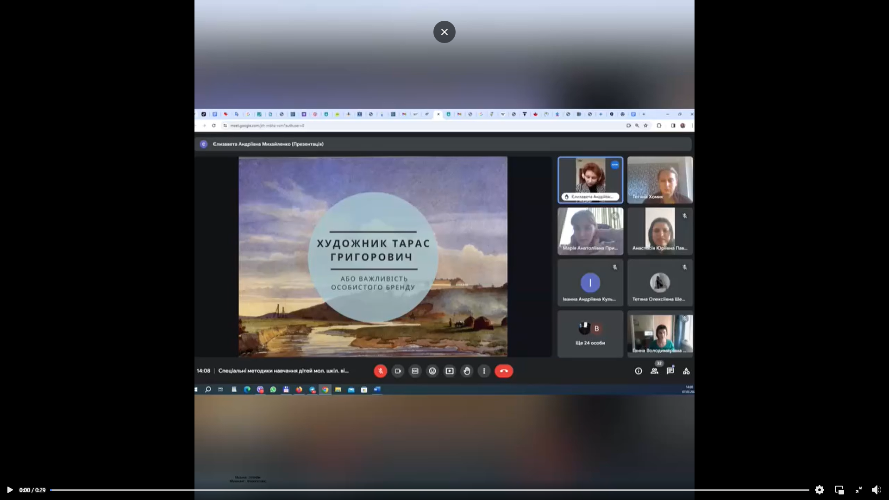This screenshot has height=500, width=889.
Task: Expand the 'Ще 24 особи' tile
Action: click(x=590, y=334)
